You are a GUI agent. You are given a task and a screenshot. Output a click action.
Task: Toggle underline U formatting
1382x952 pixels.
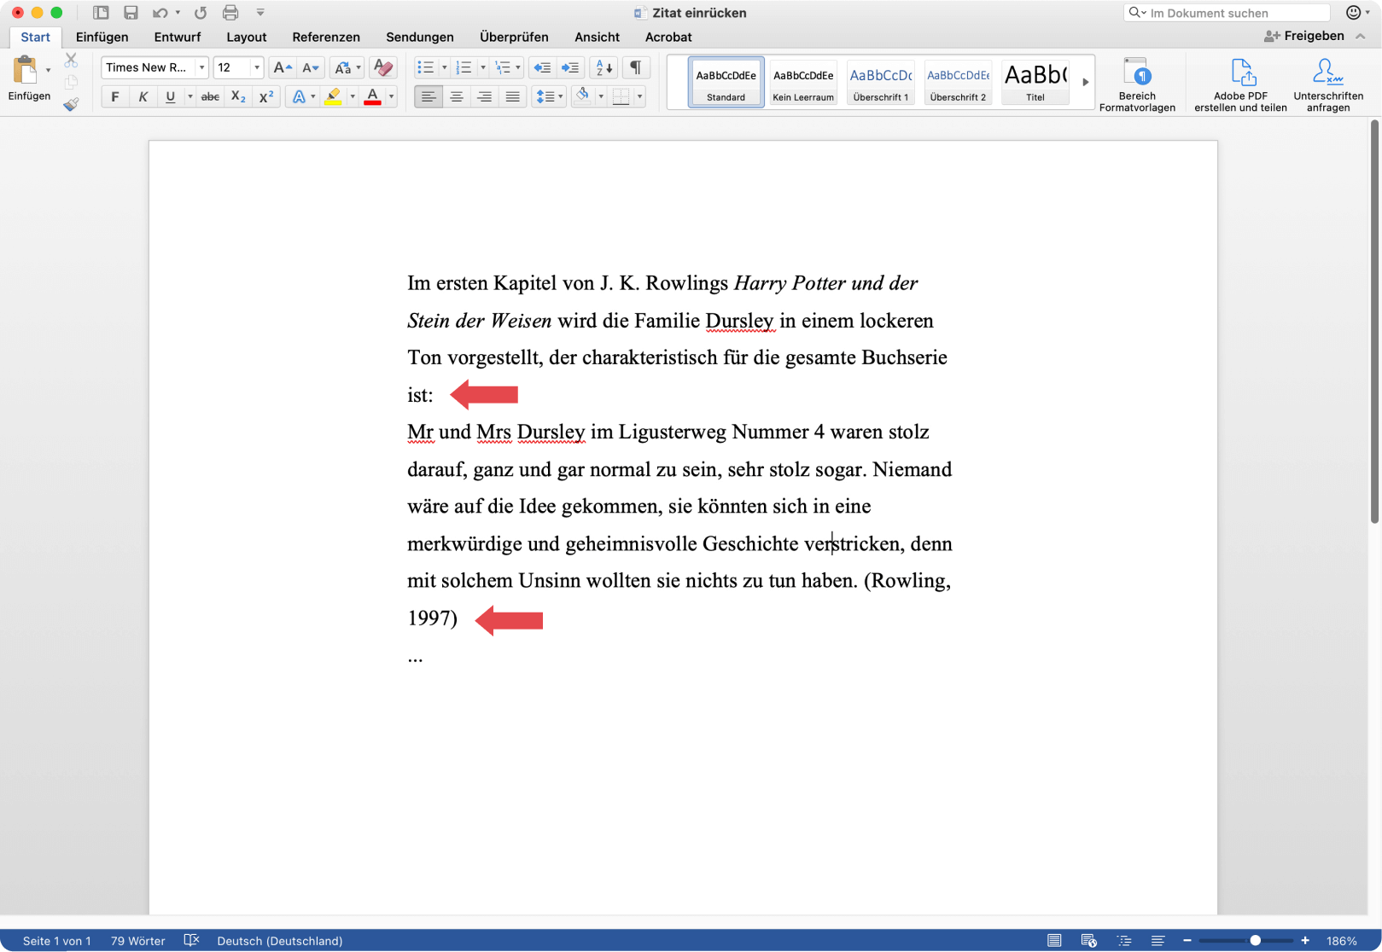tap(171, 96)
